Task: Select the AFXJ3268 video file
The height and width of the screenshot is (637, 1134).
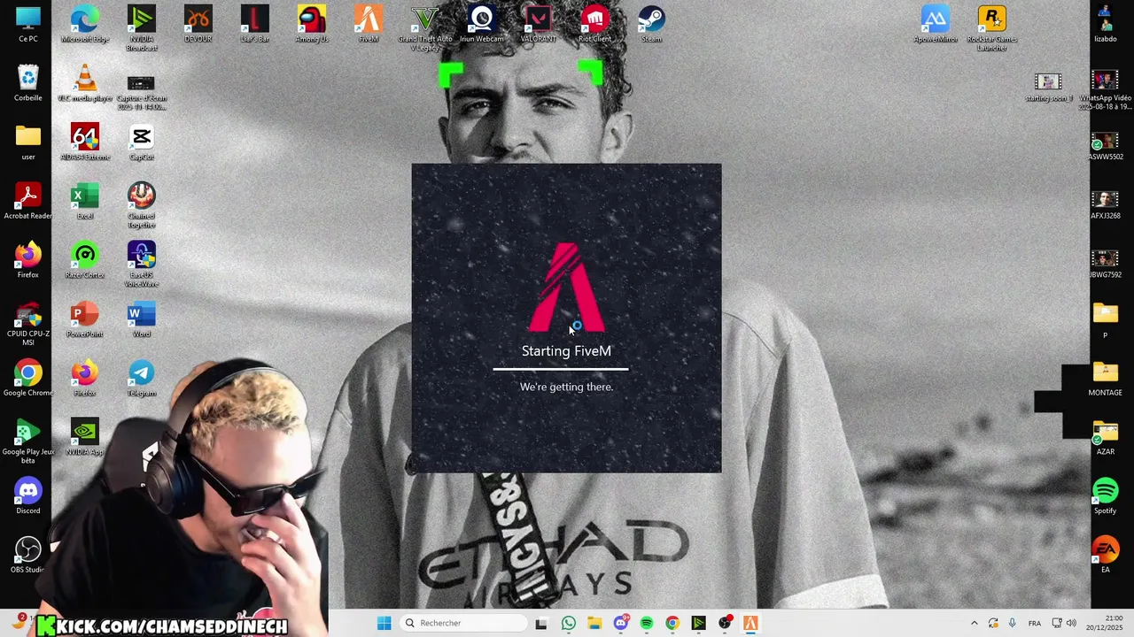Action: (x=1105, y=205)
